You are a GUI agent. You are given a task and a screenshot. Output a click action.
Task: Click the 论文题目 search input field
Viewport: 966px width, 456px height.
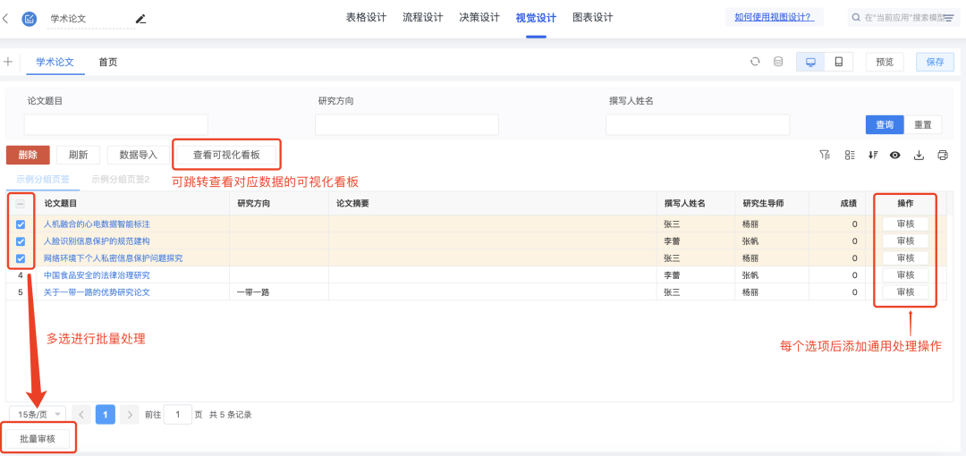pyautogui.click(x=115, y=124)
